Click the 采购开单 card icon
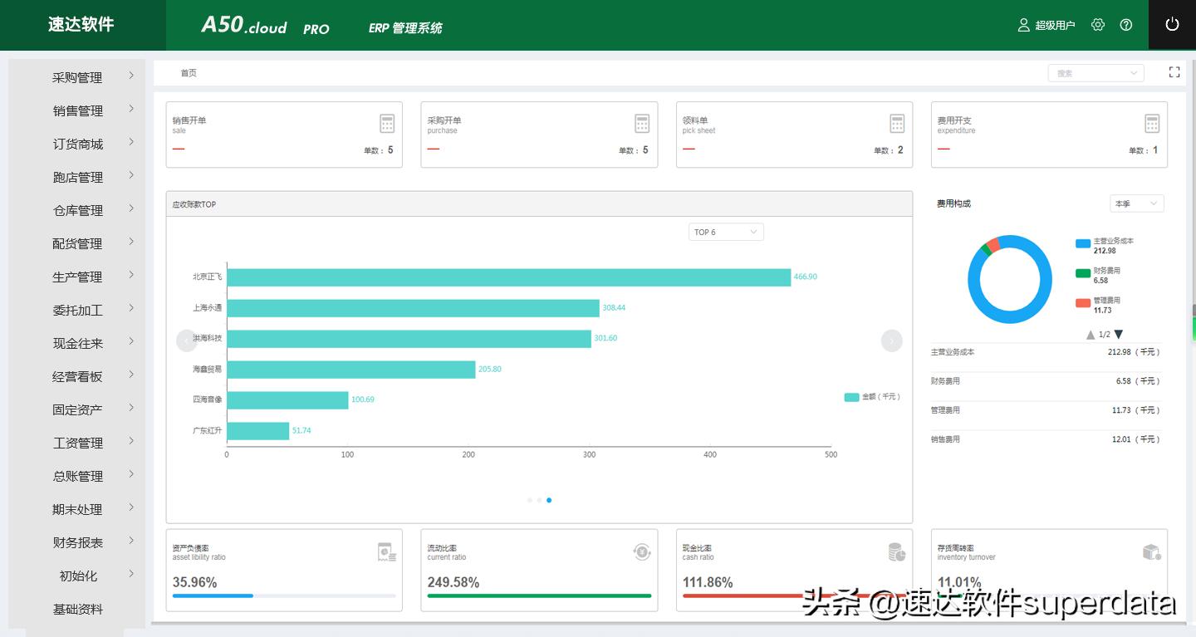The width and height of the screenshot is (1196, 637). tap(641, 122)
